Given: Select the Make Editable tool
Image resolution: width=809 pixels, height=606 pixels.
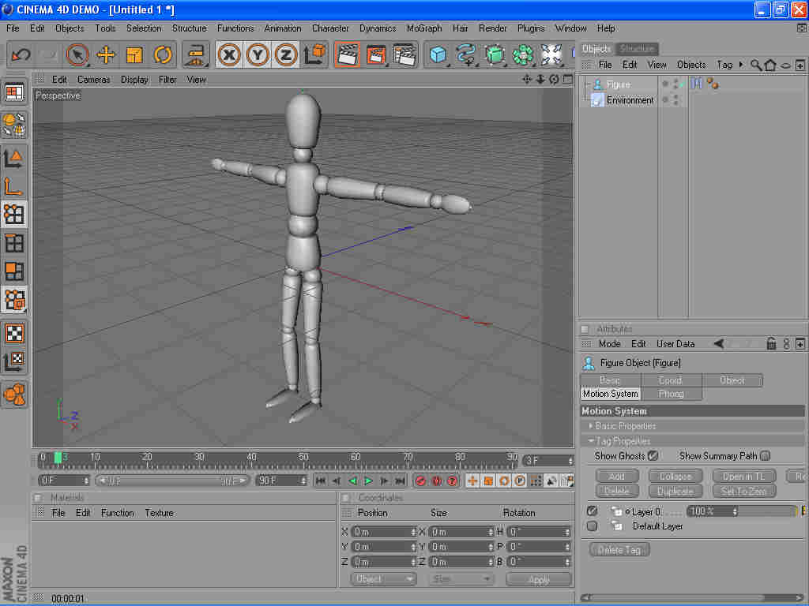Looking at the screenshot, I should 14,125.
